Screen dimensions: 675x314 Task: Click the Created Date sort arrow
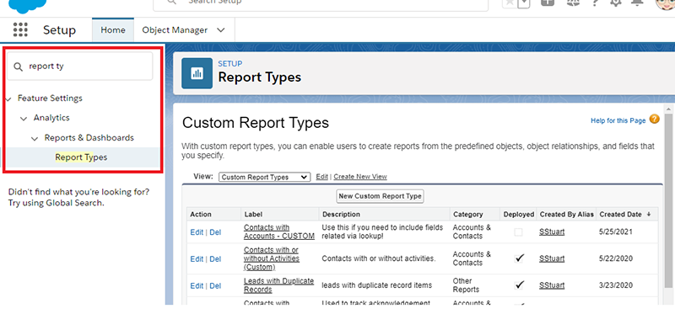click(x=649, y=215)
